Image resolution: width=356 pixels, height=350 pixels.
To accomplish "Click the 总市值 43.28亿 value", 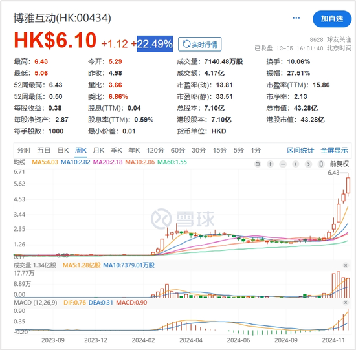I will point(306,108).
